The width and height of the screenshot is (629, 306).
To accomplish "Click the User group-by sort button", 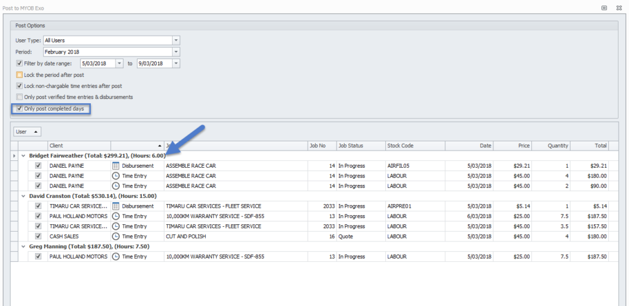I will [27, 131].
